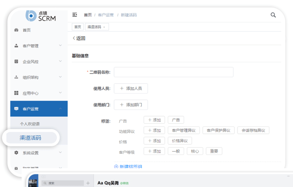Close the 渠道活码 tab
Screen dimensions: 293x187
point(104,27)
